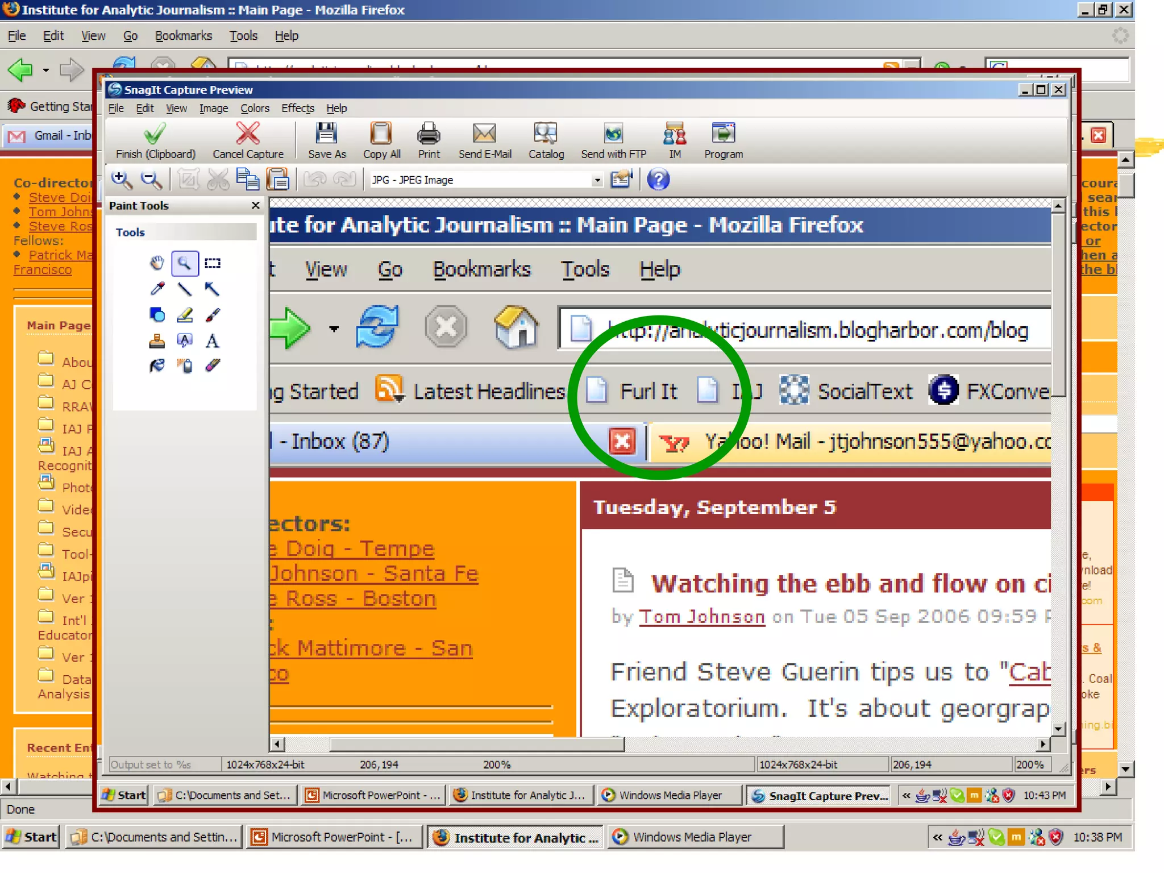Expand hidden system tray icons chevron

[x=938, y=837]
